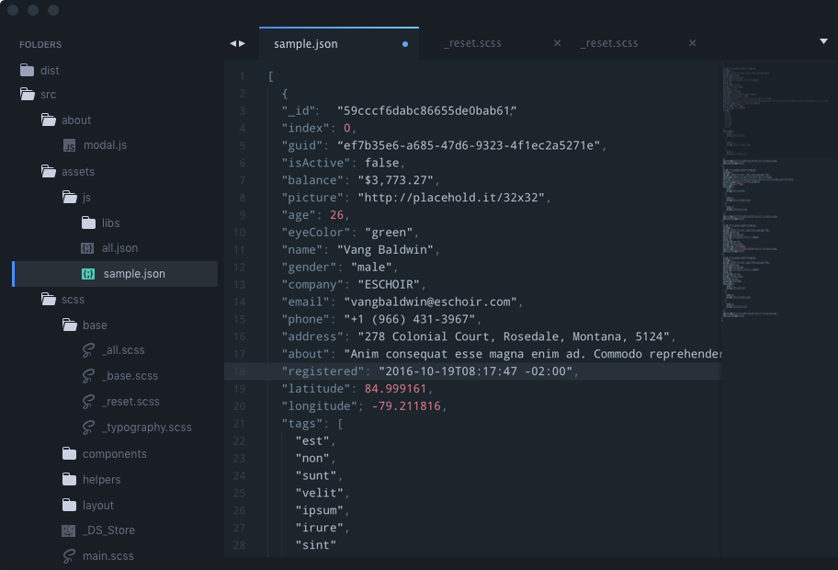Image resolution: width=838 pixels, height=570 pixels.
Task: Click the Finder icon beside _DS_Store
Action: pos(68,530)
